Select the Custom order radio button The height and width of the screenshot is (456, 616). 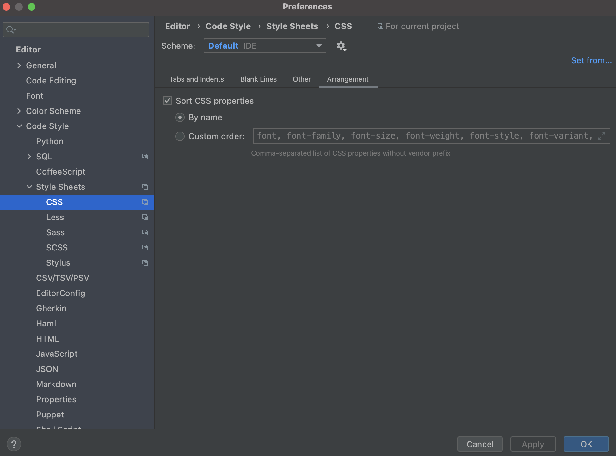click(180, 136)
